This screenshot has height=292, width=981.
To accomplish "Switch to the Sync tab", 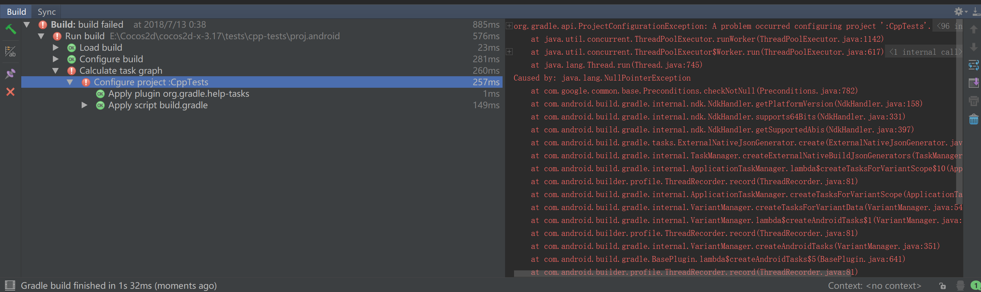I will 46,12.
